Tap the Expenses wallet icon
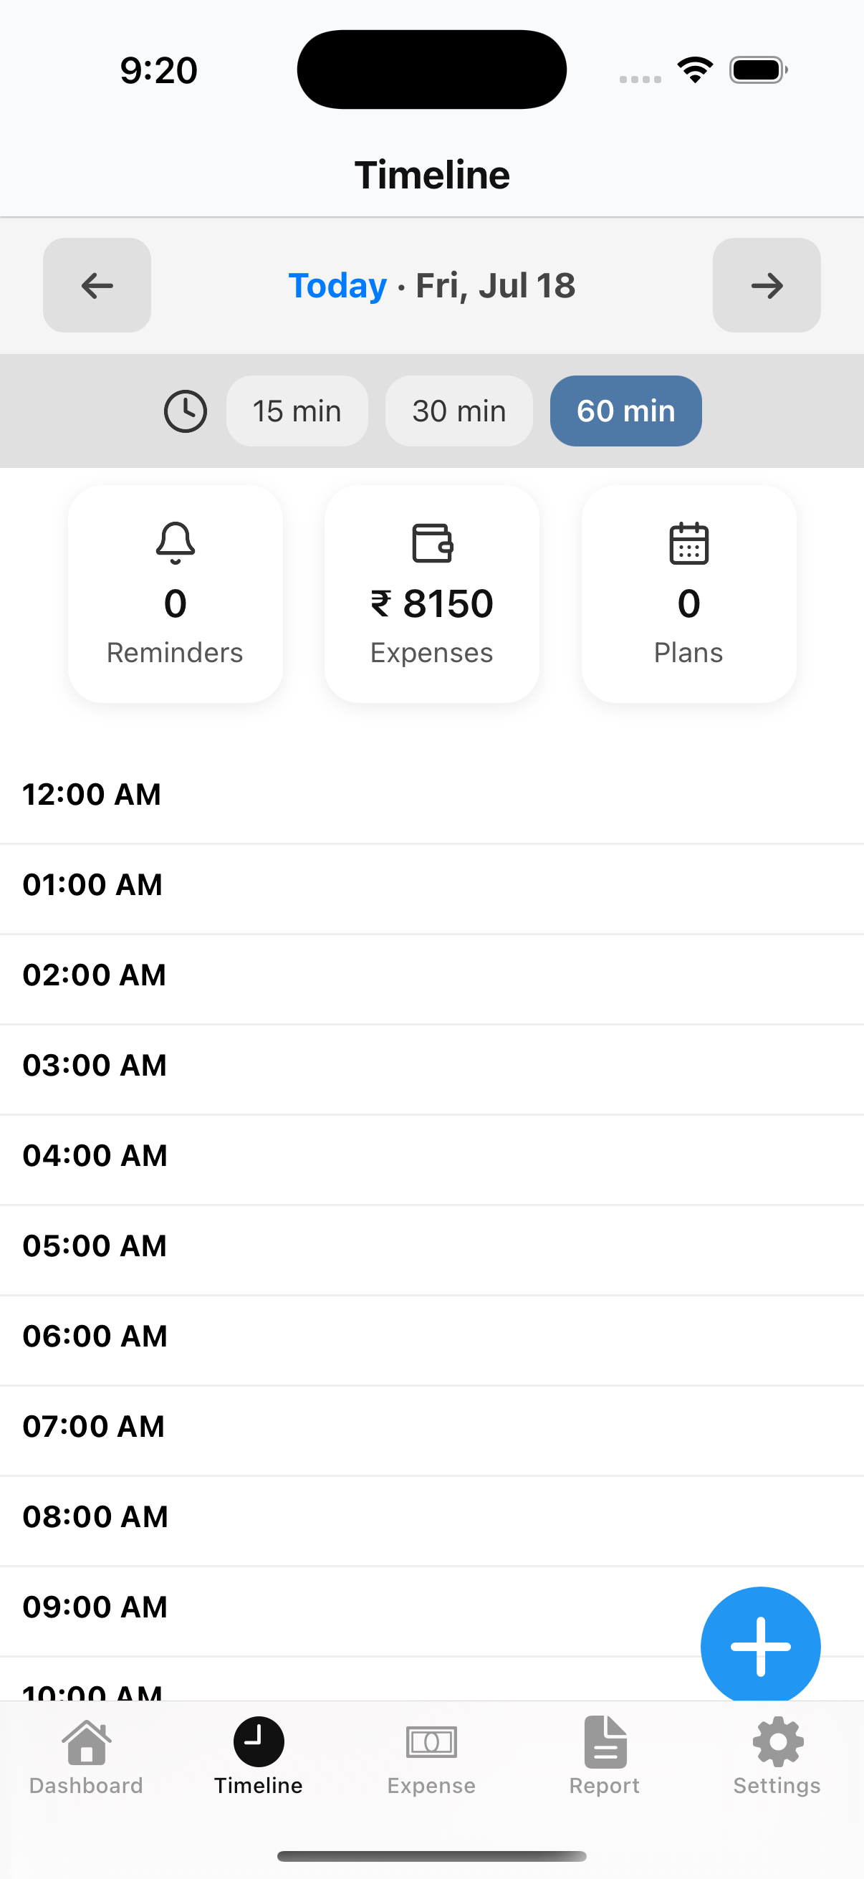 point(433,542)
